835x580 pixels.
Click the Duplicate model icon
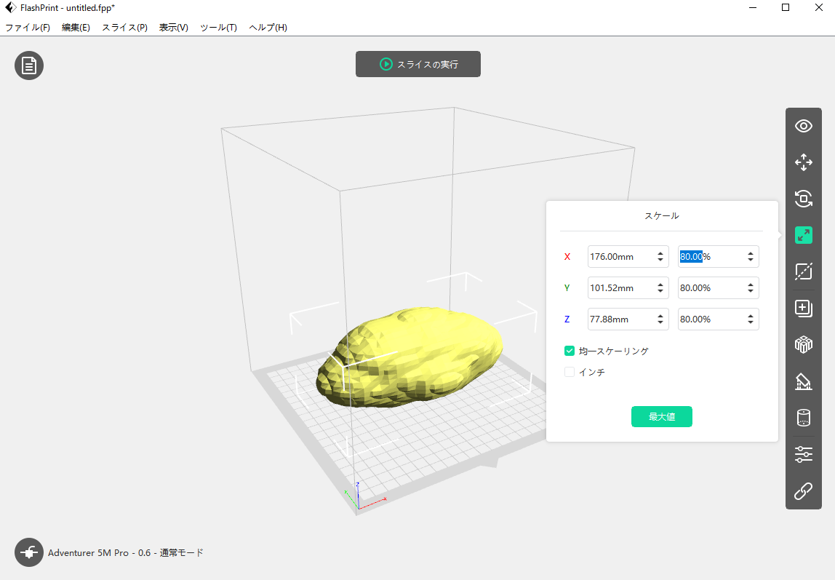(803, 309)
